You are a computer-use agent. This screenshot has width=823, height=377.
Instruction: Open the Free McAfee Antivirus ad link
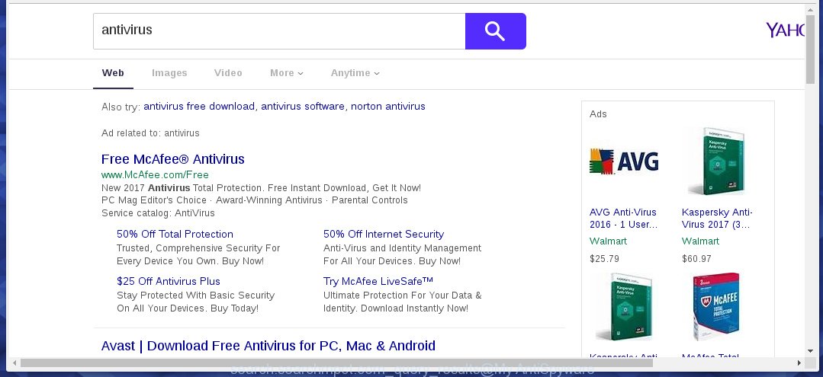(172, 159)
